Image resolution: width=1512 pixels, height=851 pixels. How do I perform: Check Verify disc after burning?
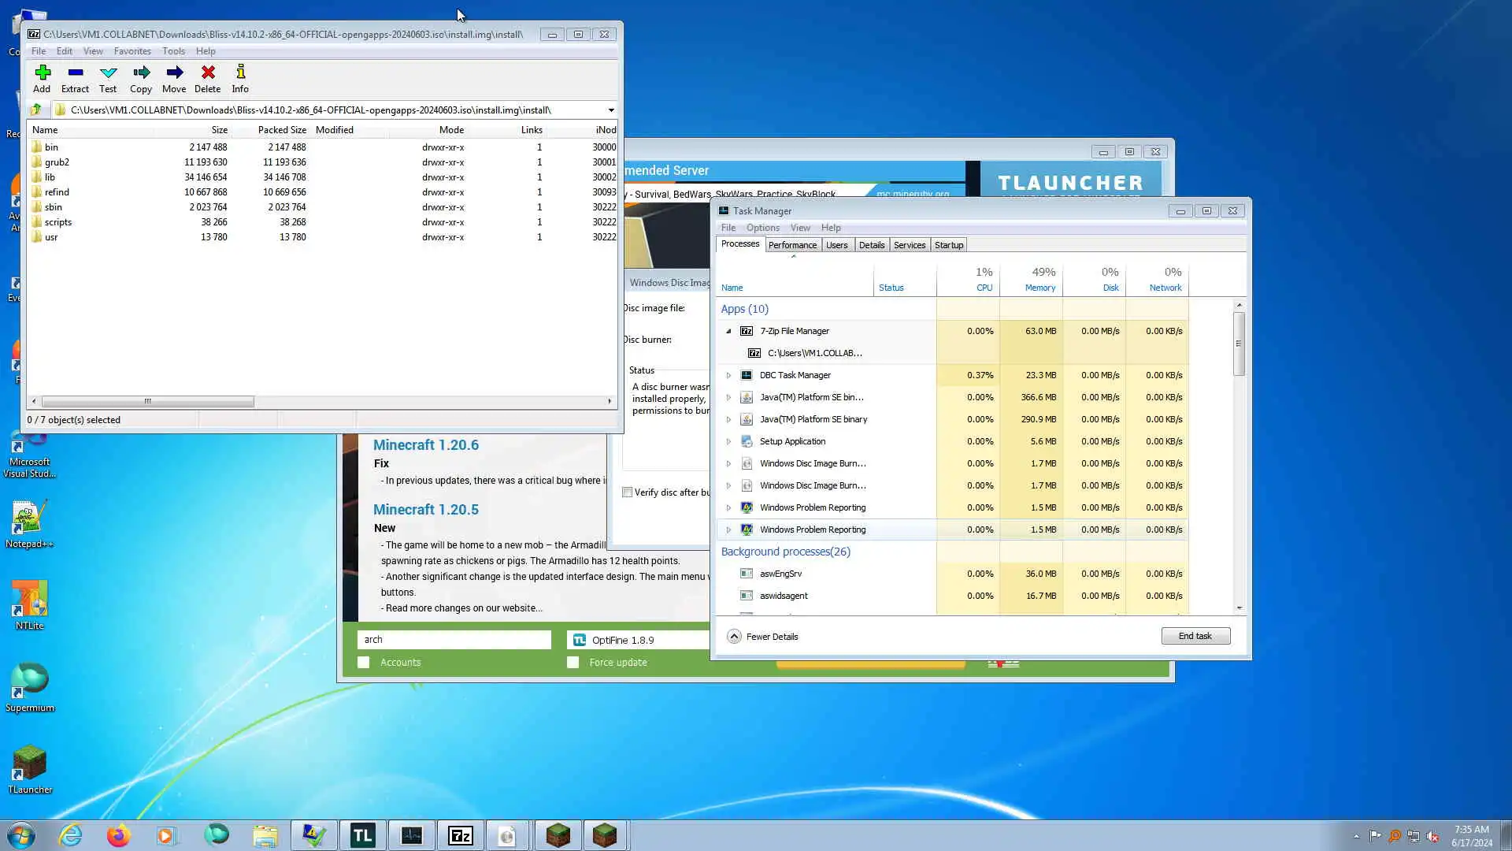628,492
